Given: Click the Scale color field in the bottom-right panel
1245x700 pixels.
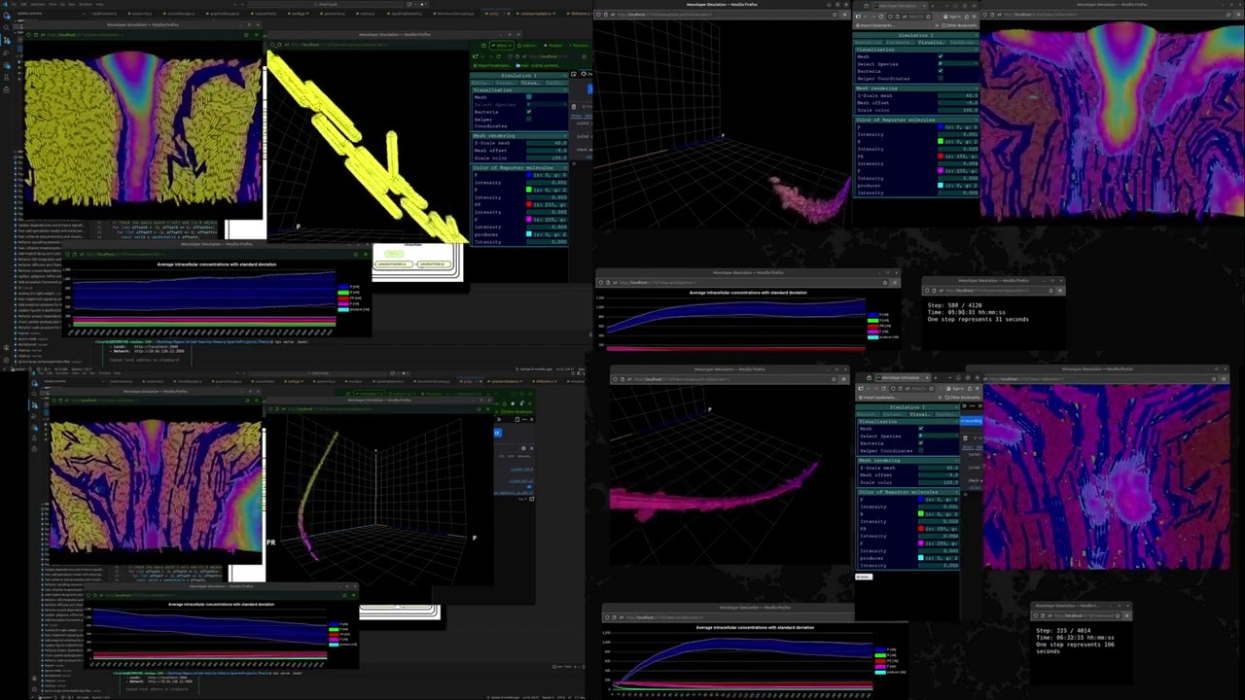Looking at the screenshot, I should [x=939, y=482].
